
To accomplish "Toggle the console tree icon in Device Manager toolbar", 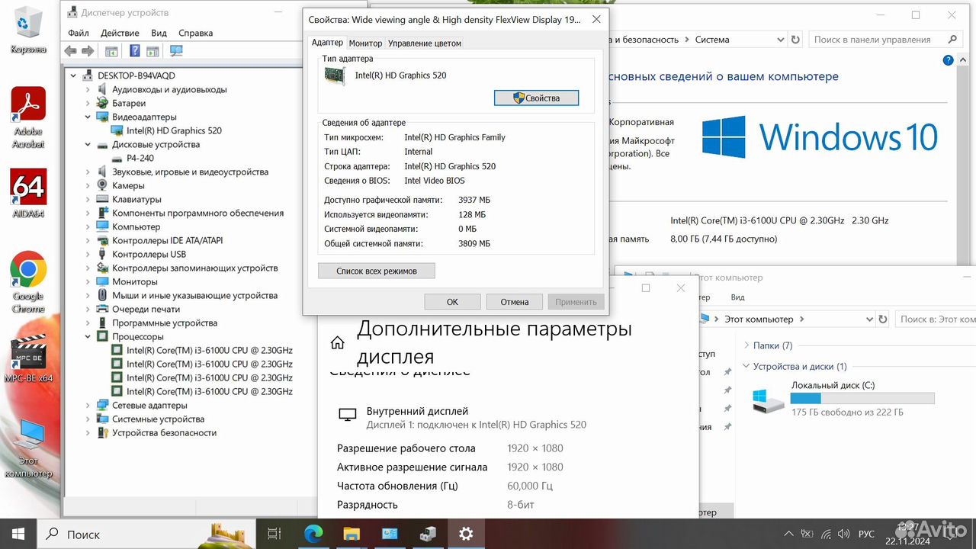I will pos(111,51).
